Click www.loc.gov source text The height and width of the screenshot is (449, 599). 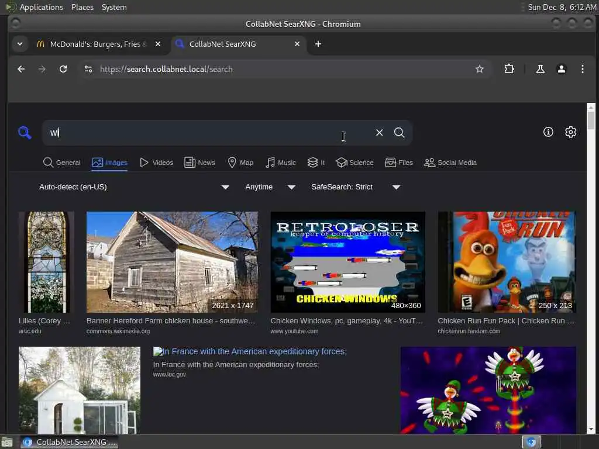(x=169, y=375)
